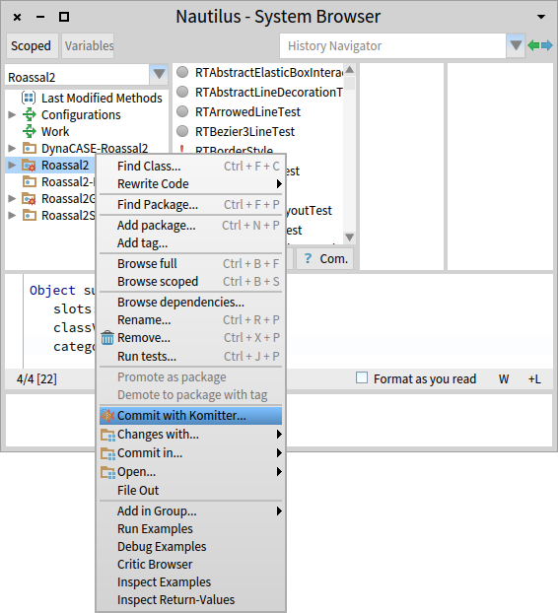Open the window menu arrow in title bar

pyautogui.click(x=541, y=17)
